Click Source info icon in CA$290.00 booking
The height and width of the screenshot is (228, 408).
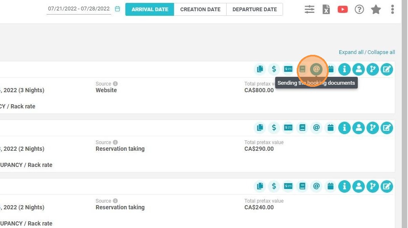pyautogui.click(x=115, y=142)
